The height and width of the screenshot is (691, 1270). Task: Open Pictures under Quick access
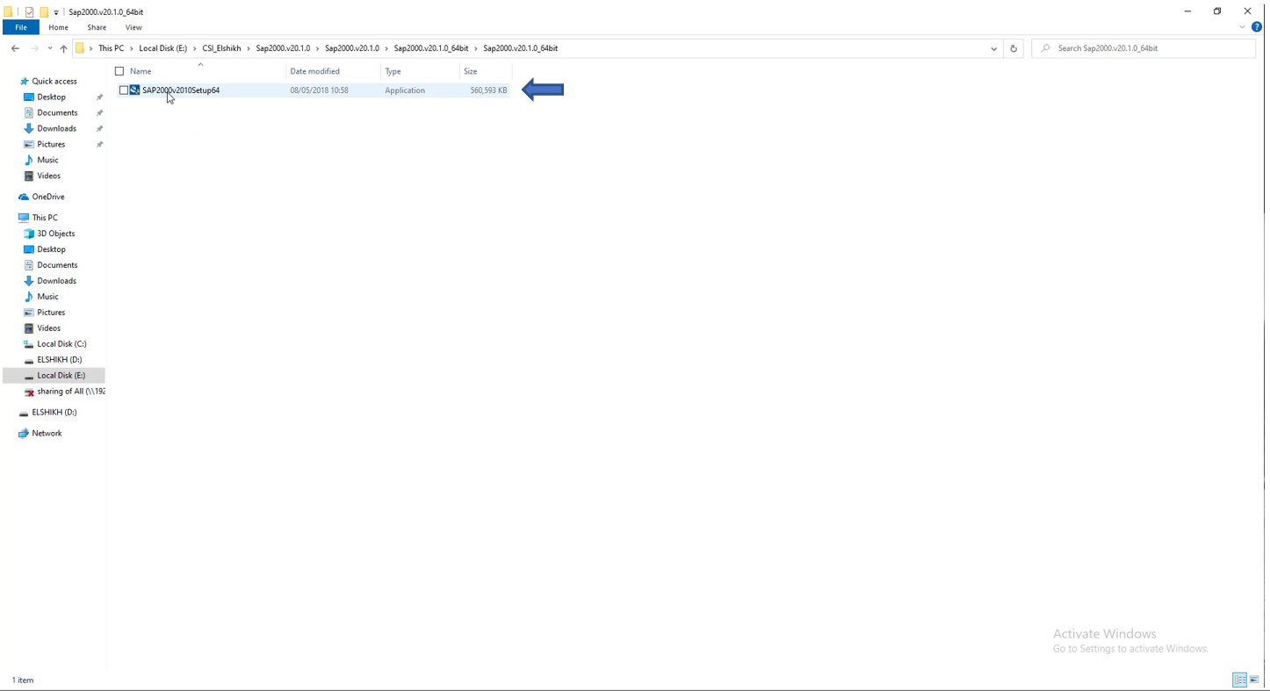click(x=51, y=145)
